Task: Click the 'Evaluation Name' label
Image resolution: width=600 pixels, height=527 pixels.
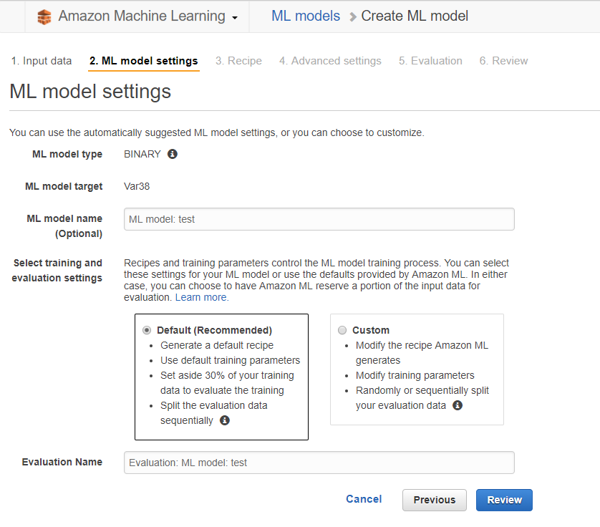Action: click(62, 462)
